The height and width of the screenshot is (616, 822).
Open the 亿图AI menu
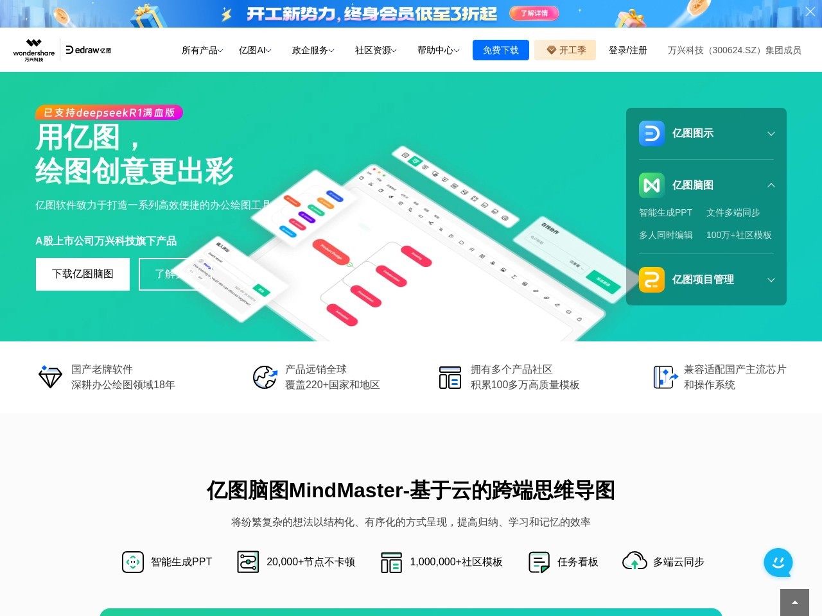(x=255, y=50)
